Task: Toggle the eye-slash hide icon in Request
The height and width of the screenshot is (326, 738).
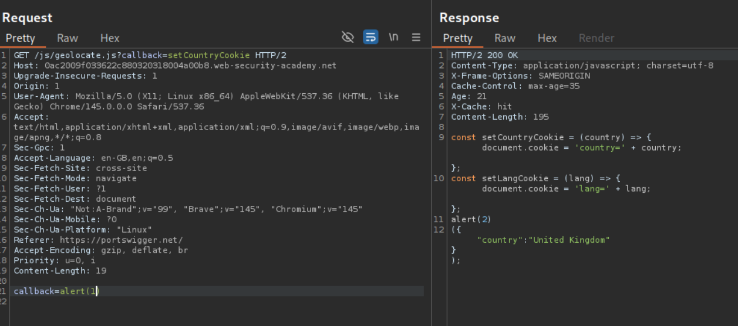Action: click(x=348, y=38)
